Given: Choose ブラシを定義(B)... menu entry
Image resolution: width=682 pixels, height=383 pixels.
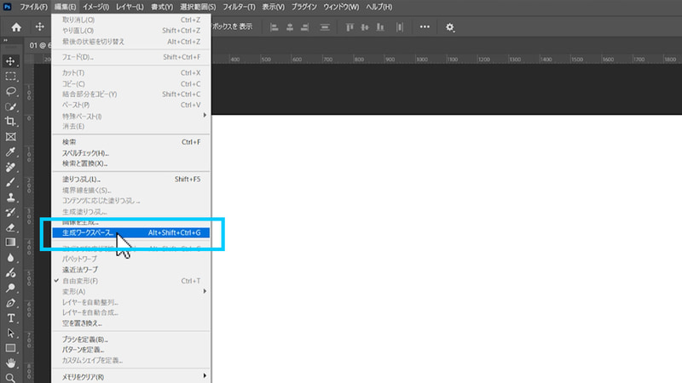Looking at the screenshot, I should 131,340.
